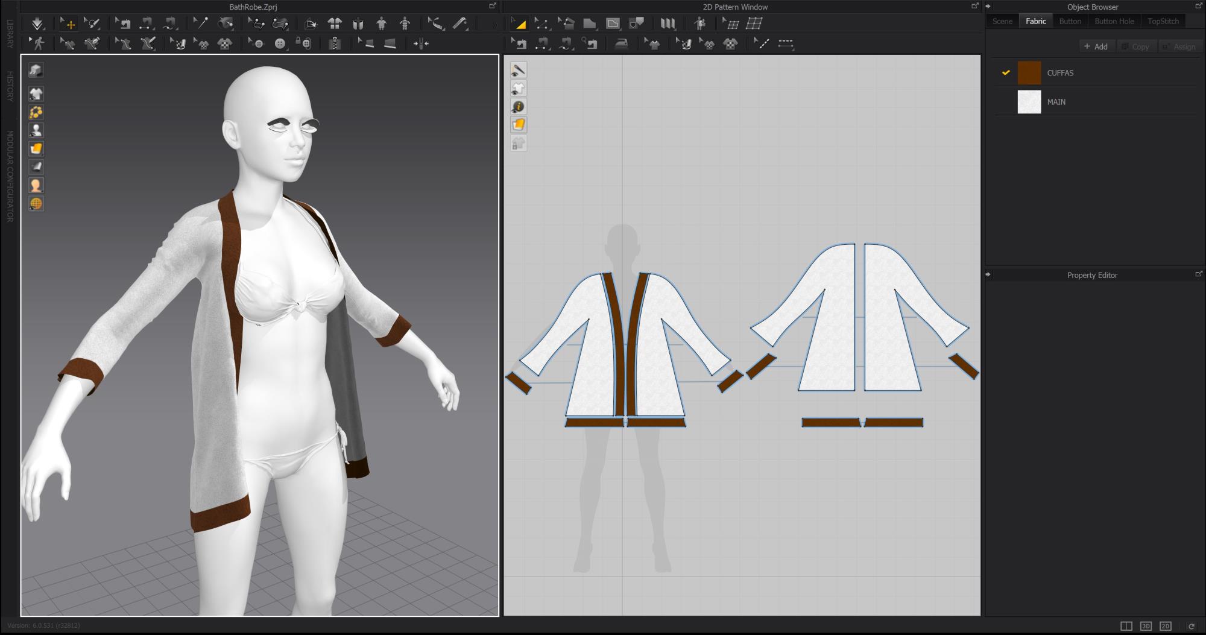Switch to split 2D/3D layout button
Viewport: 1206px width, 635px height.
(x=1126, y=626)
